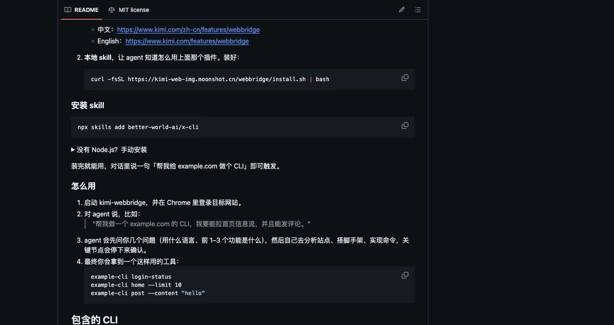Expand the 没有 Node.js? 手动安装 section
The width and height of the screenshot is (614, 325).
pos(109,150)
